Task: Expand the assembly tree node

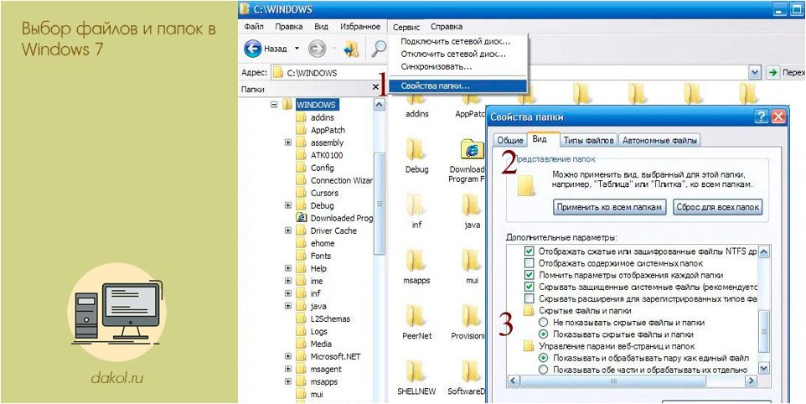Action: pyautogui.click(x=288, y=142)
